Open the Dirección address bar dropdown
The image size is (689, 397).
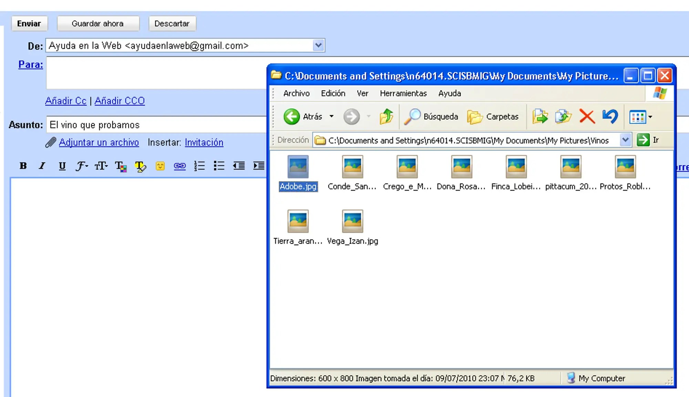625,140
